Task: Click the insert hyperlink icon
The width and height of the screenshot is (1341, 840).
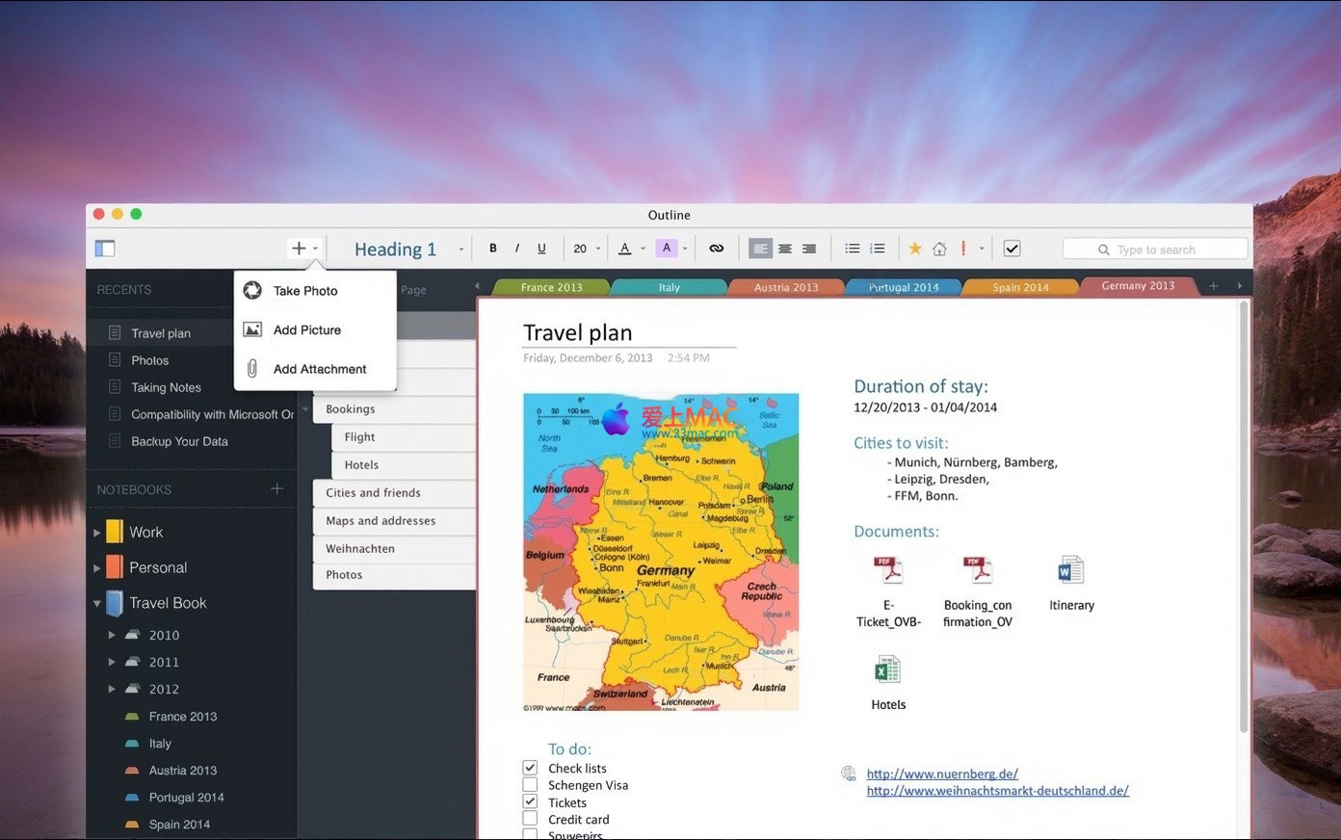Action: [x=716, y=249]
